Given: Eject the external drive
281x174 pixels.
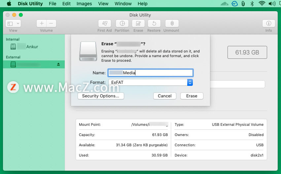Looking at the screenshot, I should point(58,64).
